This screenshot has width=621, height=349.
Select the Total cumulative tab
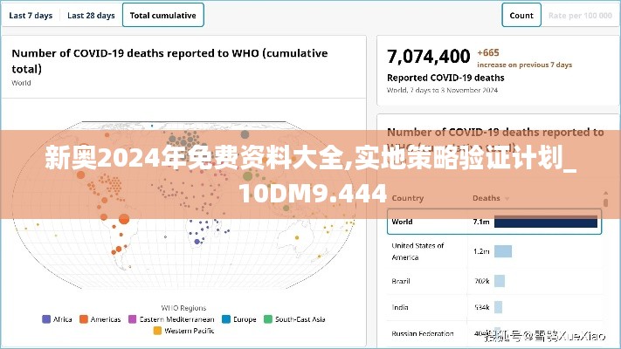(162, 15)
